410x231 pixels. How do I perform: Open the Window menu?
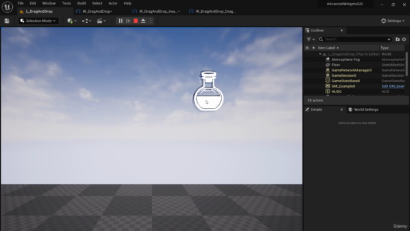(x=49, y=3)
